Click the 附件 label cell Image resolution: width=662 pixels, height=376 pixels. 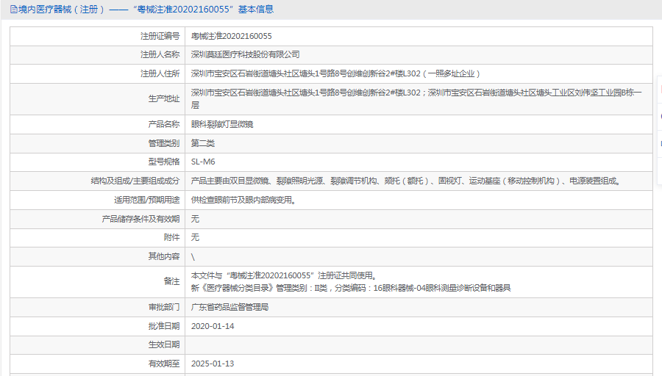[98, 237]
